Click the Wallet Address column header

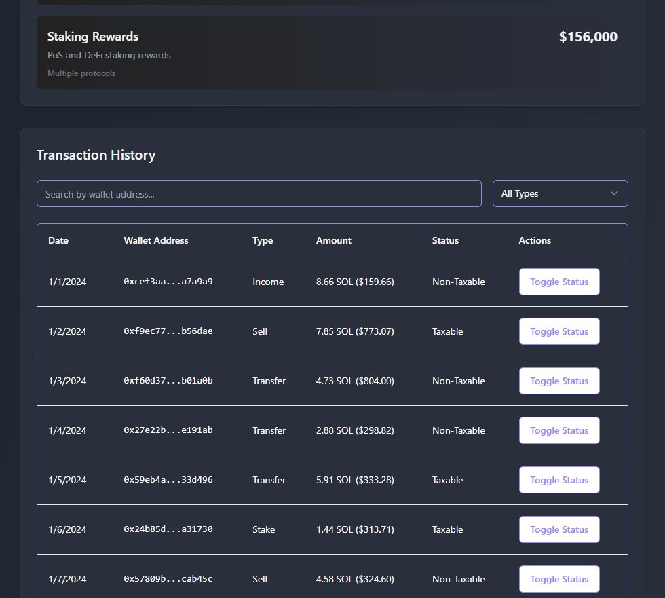[155, 240]
